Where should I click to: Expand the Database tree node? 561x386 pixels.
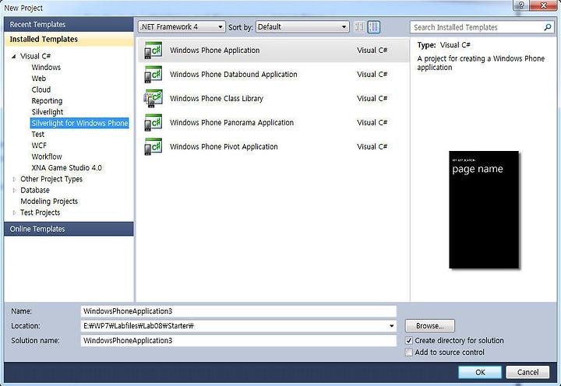[14, 190]
